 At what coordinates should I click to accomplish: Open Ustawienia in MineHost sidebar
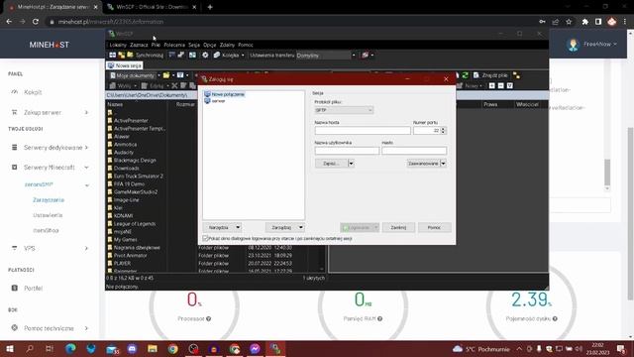click(48, 215)
